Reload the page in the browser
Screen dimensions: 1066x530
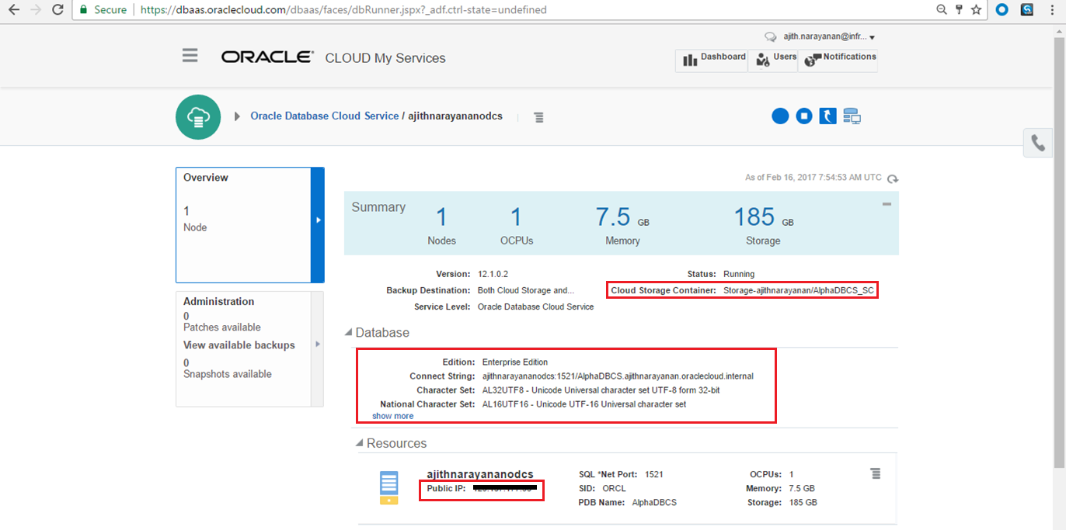(57, 10)
